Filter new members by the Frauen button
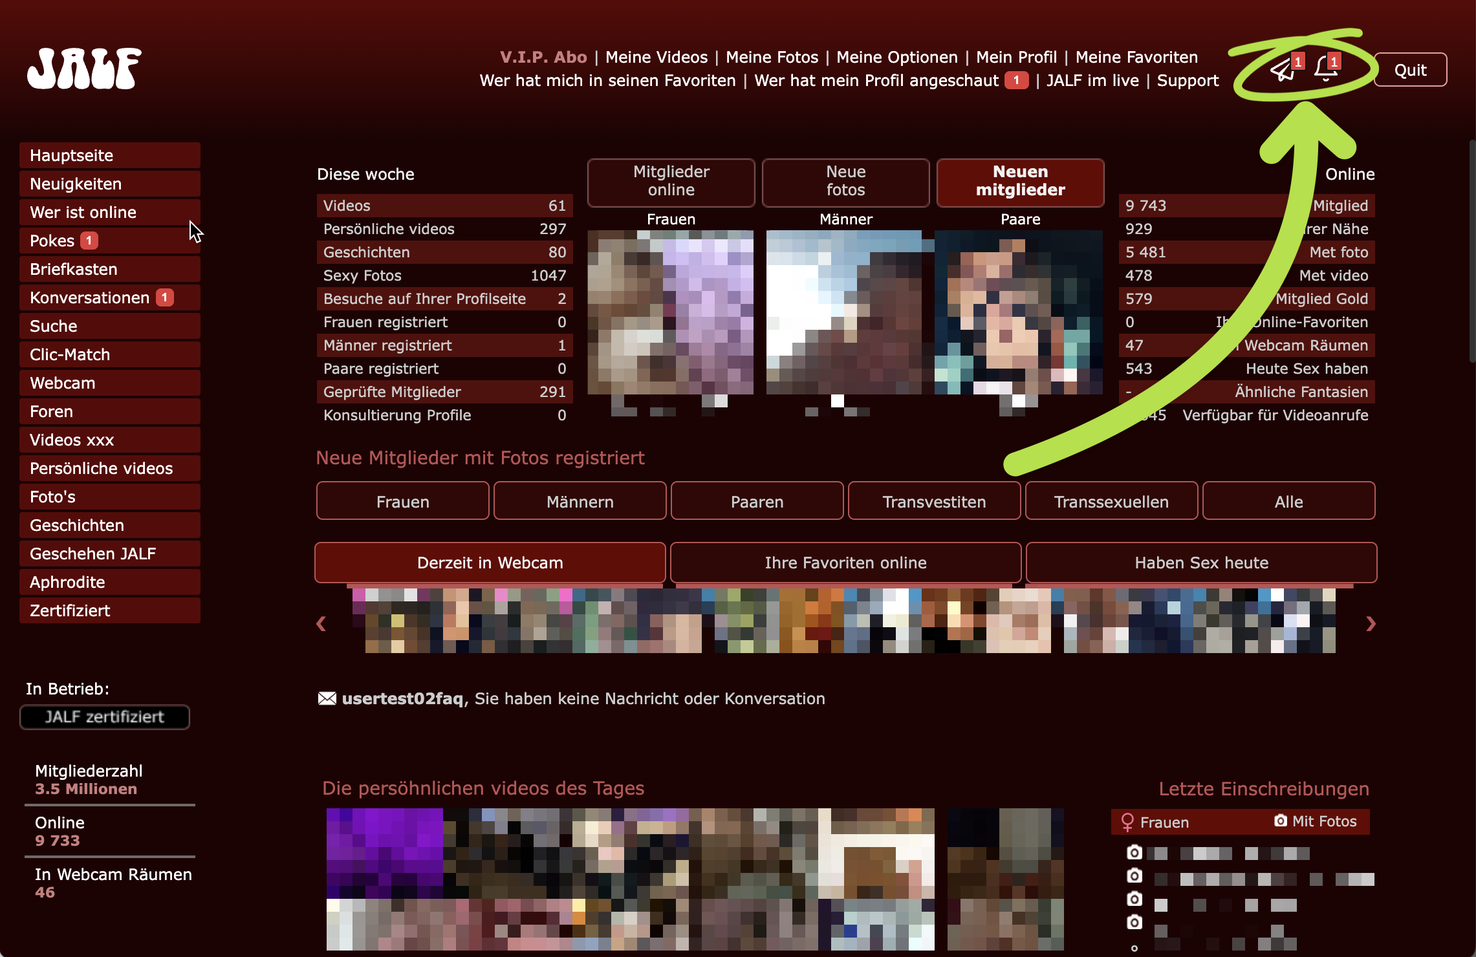The image size is (1476, 957). (x=403, y=501)
